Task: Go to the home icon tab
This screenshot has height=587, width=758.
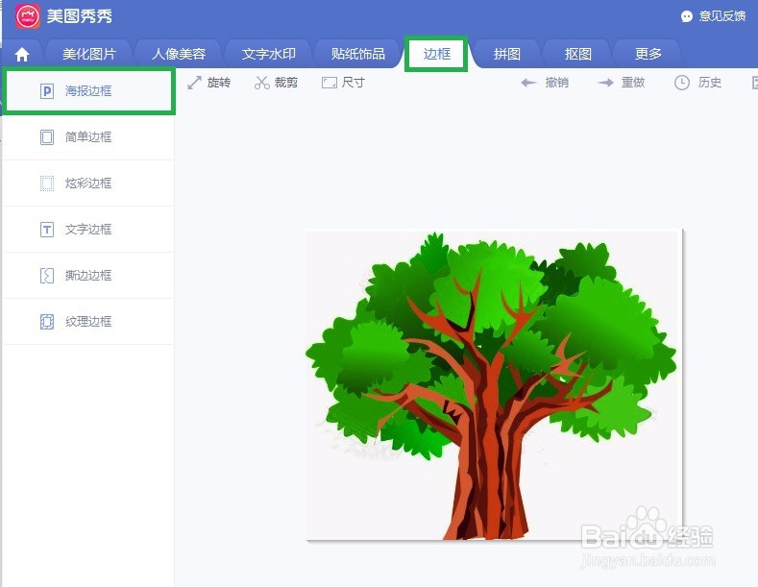Action: coord(22,55)
